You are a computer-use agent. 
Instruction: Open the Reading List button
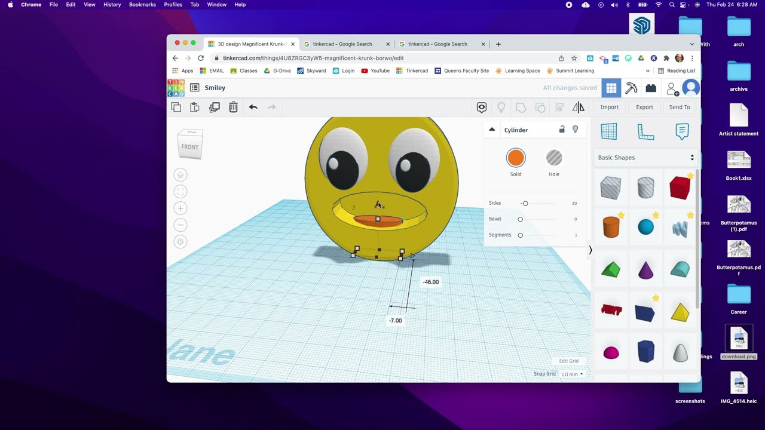tap(677, 70)
